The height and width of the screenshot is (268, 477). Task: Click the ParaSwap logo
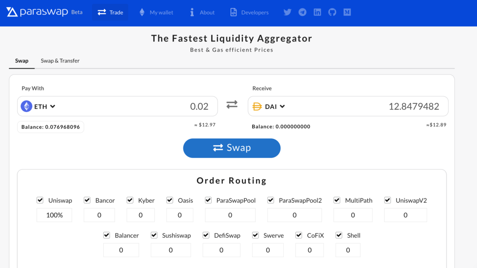point(38,12)
